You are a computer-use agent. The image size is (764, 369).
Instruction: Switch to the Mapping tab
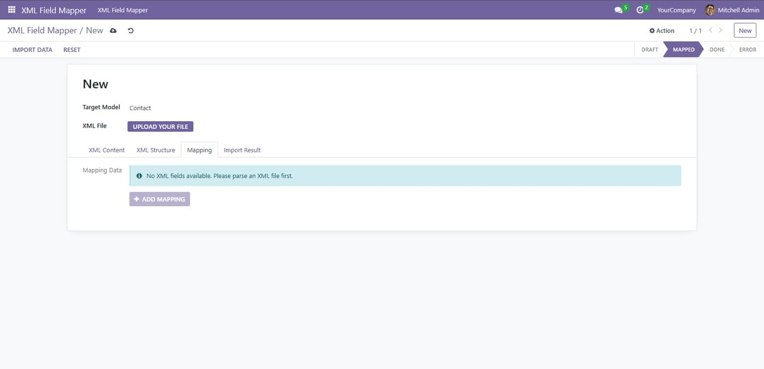[199, 150]
